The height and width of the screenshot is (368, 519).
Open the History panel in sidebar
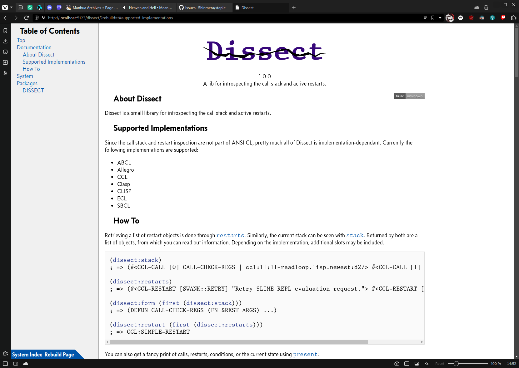point(5,52)
